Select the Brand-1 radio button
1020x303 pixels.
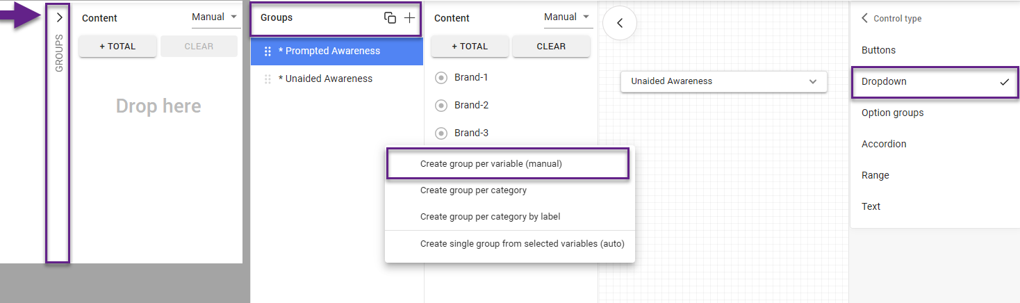pyautogui.click(x=440, y=78)
